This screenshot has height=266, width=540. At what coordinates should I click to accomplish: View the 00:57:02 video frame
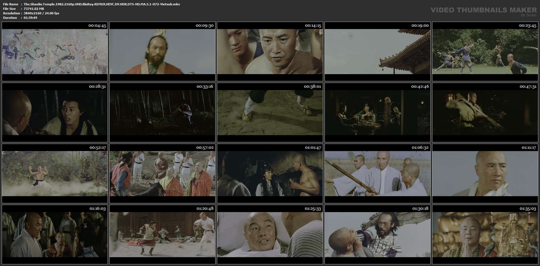162,173
